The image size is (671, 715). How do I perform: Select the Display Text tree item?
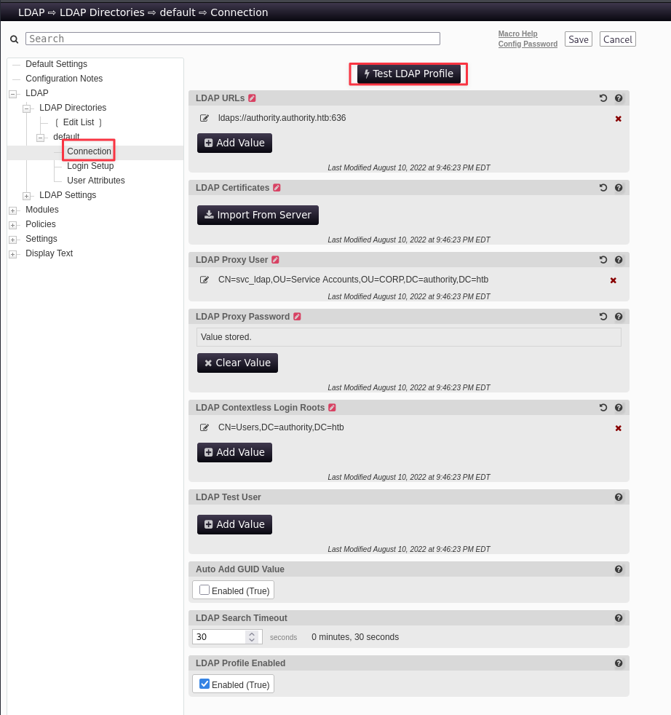(49, 253)
